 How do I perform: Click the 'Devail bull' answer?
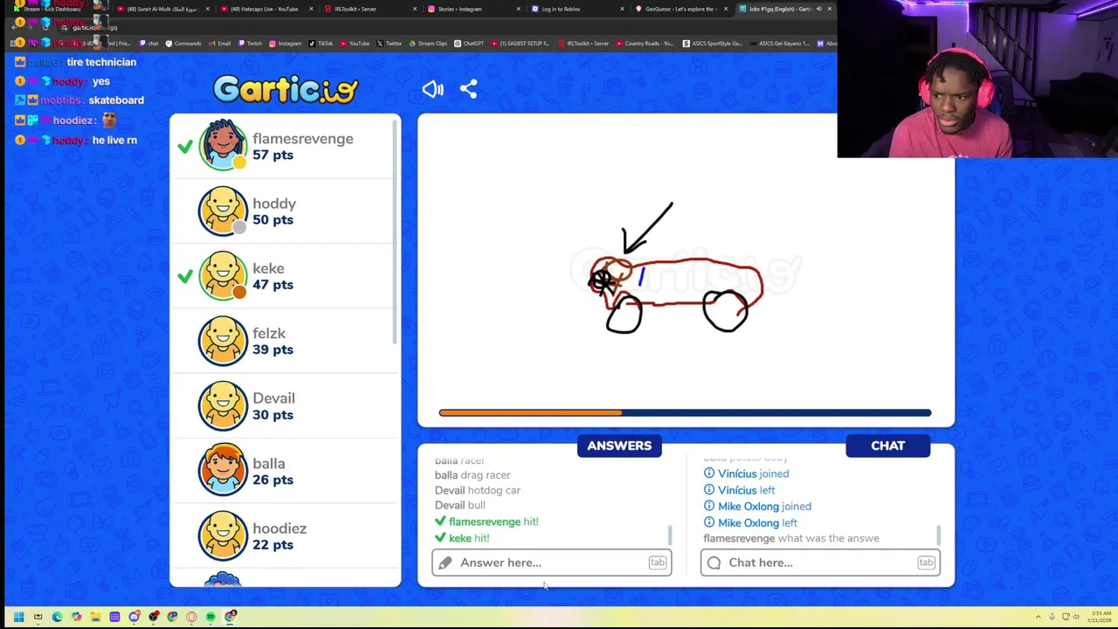pos(460,505)
